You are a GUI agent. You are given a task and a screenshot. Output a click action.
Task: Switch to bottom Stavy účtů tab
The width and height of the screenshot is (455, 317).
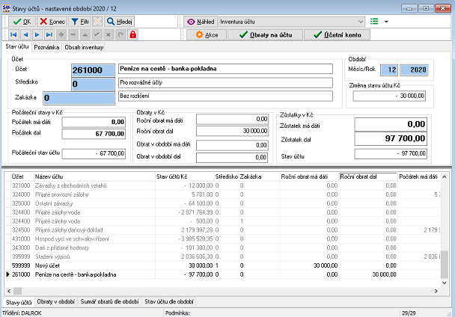(x=19, y=303)
